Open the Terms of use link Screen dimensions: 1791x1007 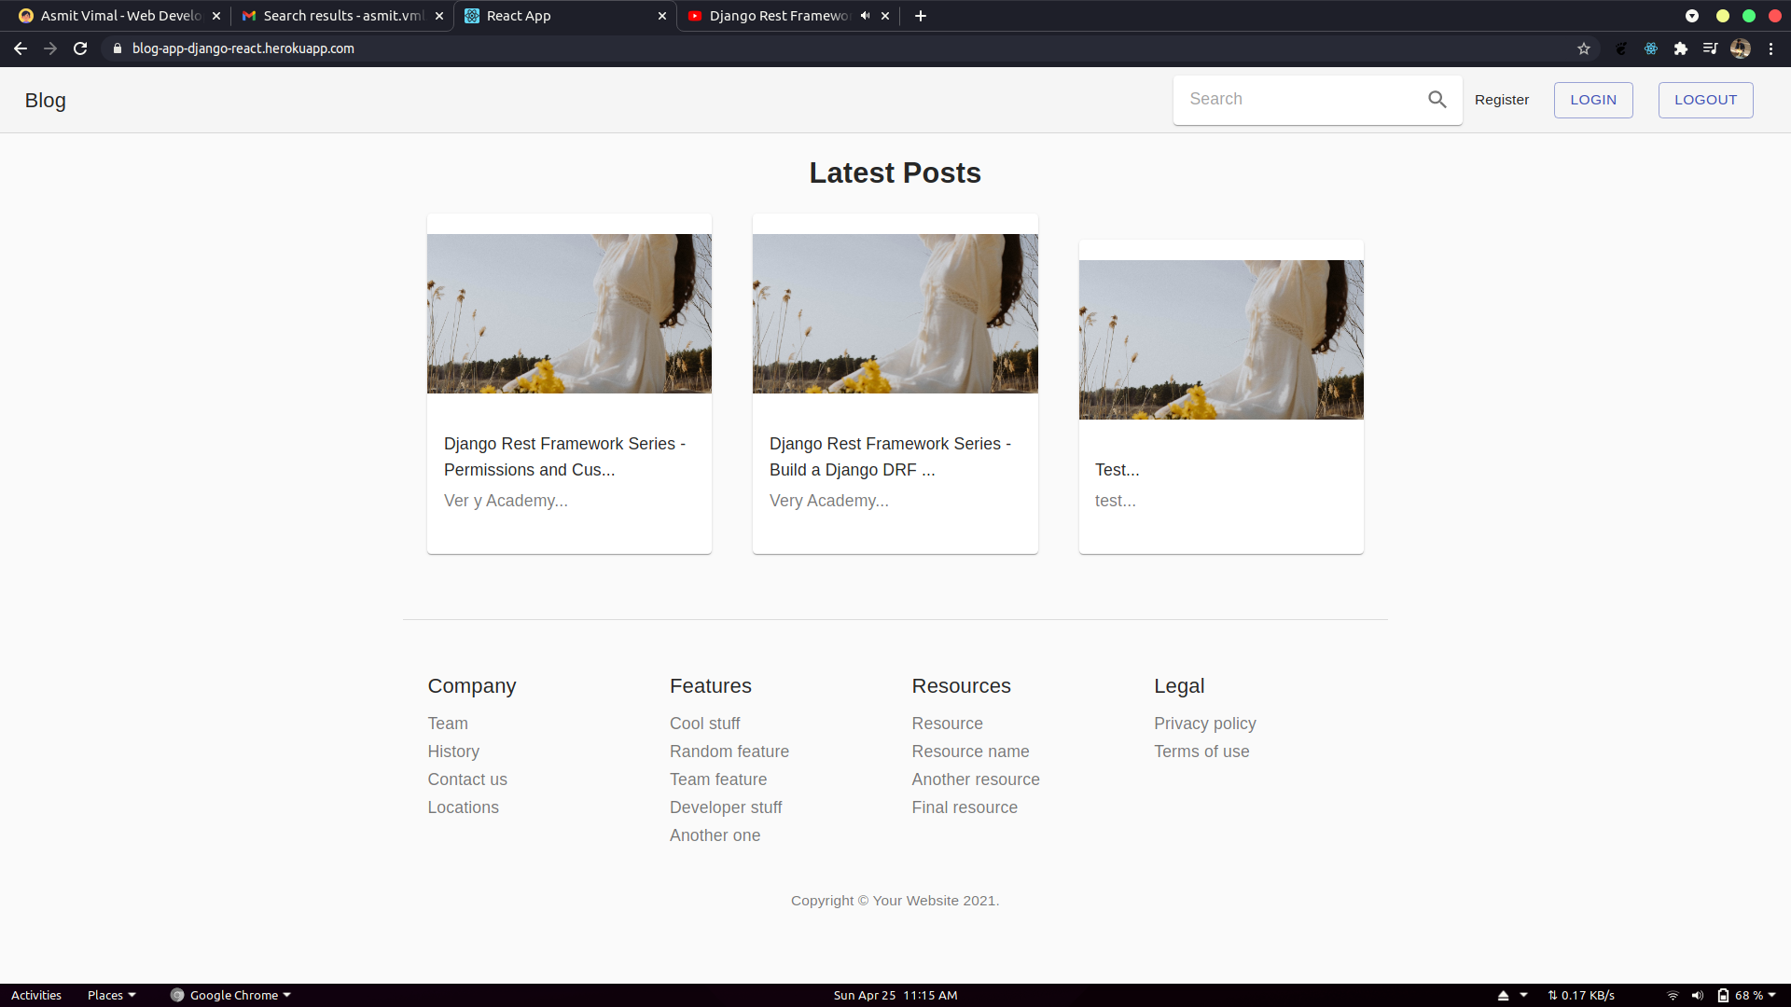[x=1201, y=752]
